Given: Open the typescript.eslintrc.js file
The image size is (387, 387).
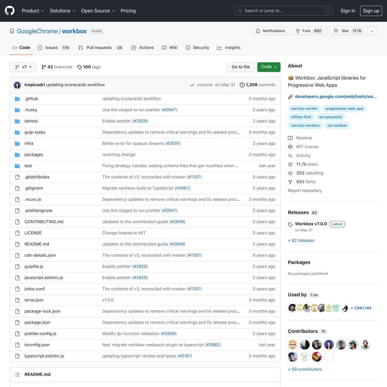Looking at the screenshot, I should click(x=44, y=356).
